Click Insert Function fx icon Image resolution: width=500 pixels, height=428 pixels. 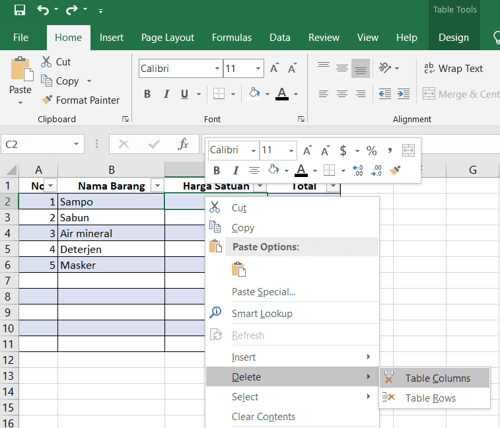tap(183, 144)
